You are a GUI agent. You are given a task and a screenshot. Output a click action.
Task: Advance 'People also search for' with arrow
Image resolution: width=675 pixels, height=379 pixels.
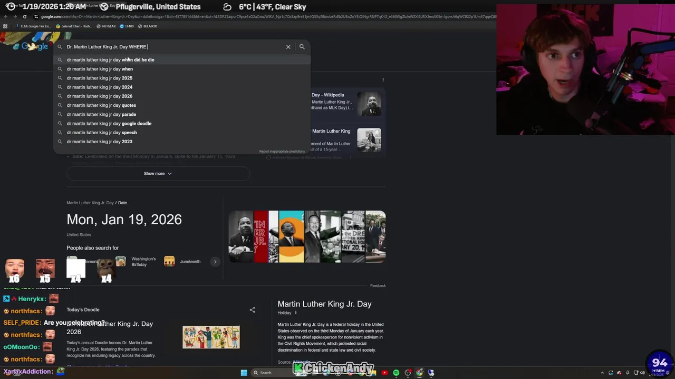[215, 262]
